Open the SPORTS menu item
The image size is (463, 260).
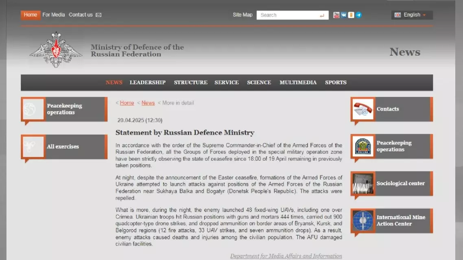(336, 83)
